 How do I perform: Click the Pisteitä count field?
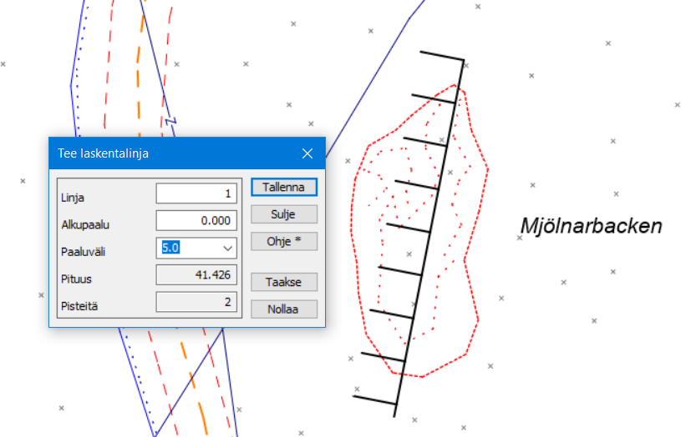(x=196, y=302)
